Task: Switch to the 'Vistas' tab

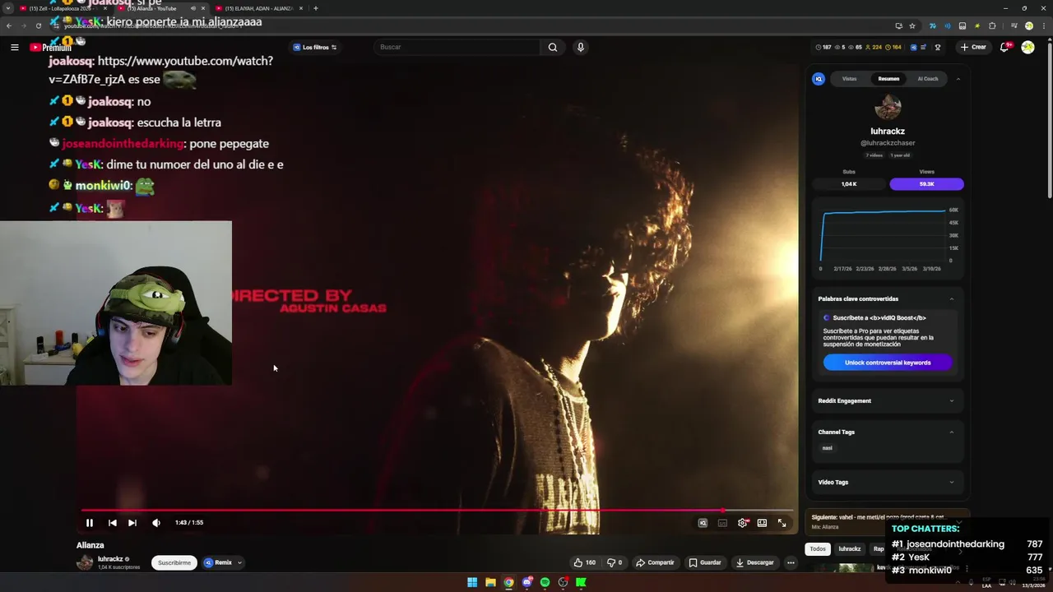Action: [x=849, y=79]
